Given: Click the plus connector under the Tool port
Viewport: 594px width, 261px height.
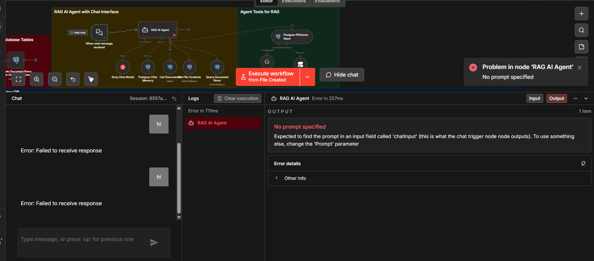Looking at the screenshot, I should 170,49.
